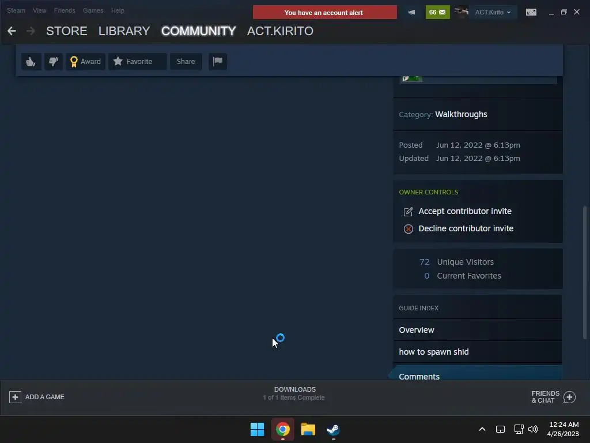
Task: Open the clock and date panel
Action: 563,429
